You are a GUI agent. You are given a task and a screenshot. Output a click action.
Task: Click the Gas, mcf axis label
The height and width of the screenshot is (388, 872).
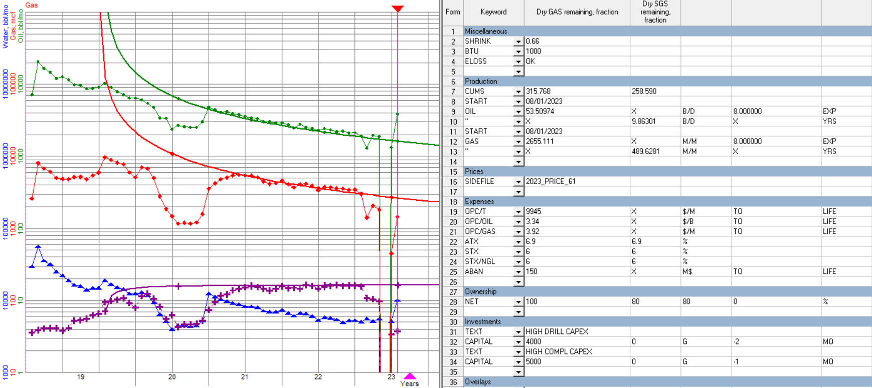click(13, 27)
